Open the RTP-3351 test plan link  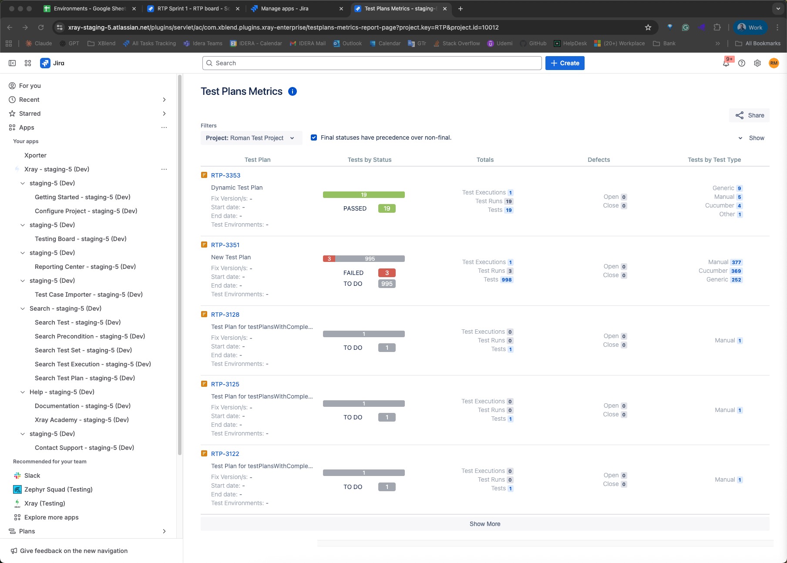(225, 245)
